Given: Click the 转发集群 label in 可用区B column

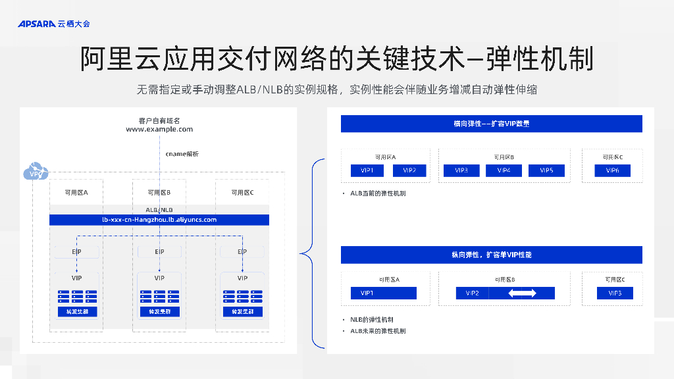Looking at the screenshot, I should pos(159,311).
